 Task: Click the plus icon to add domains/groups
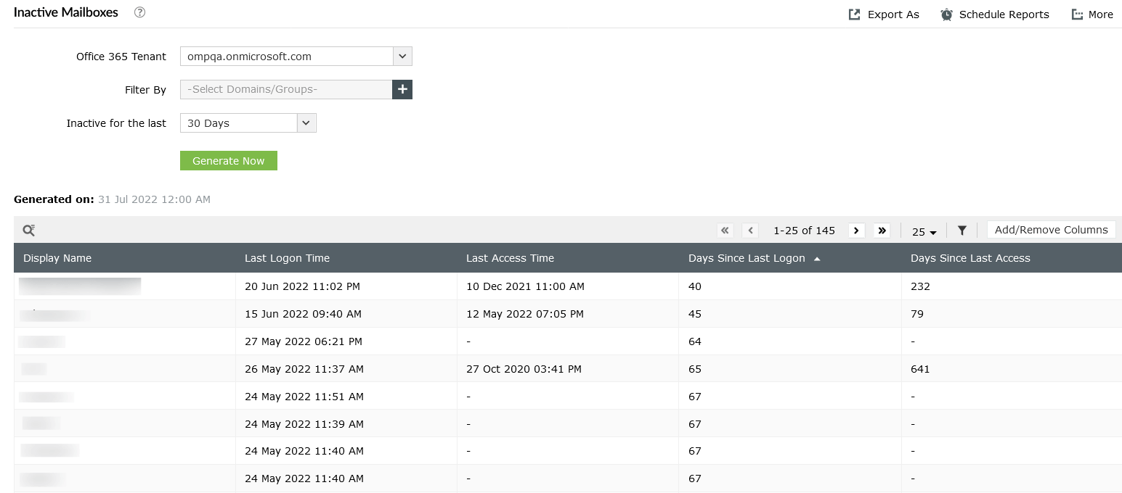(402, 89)
